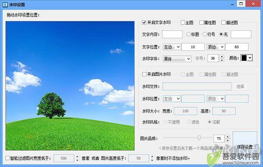263x167 pixels.
Task: Decrease the filter height value with the down arrow
Action: point(152,160)
